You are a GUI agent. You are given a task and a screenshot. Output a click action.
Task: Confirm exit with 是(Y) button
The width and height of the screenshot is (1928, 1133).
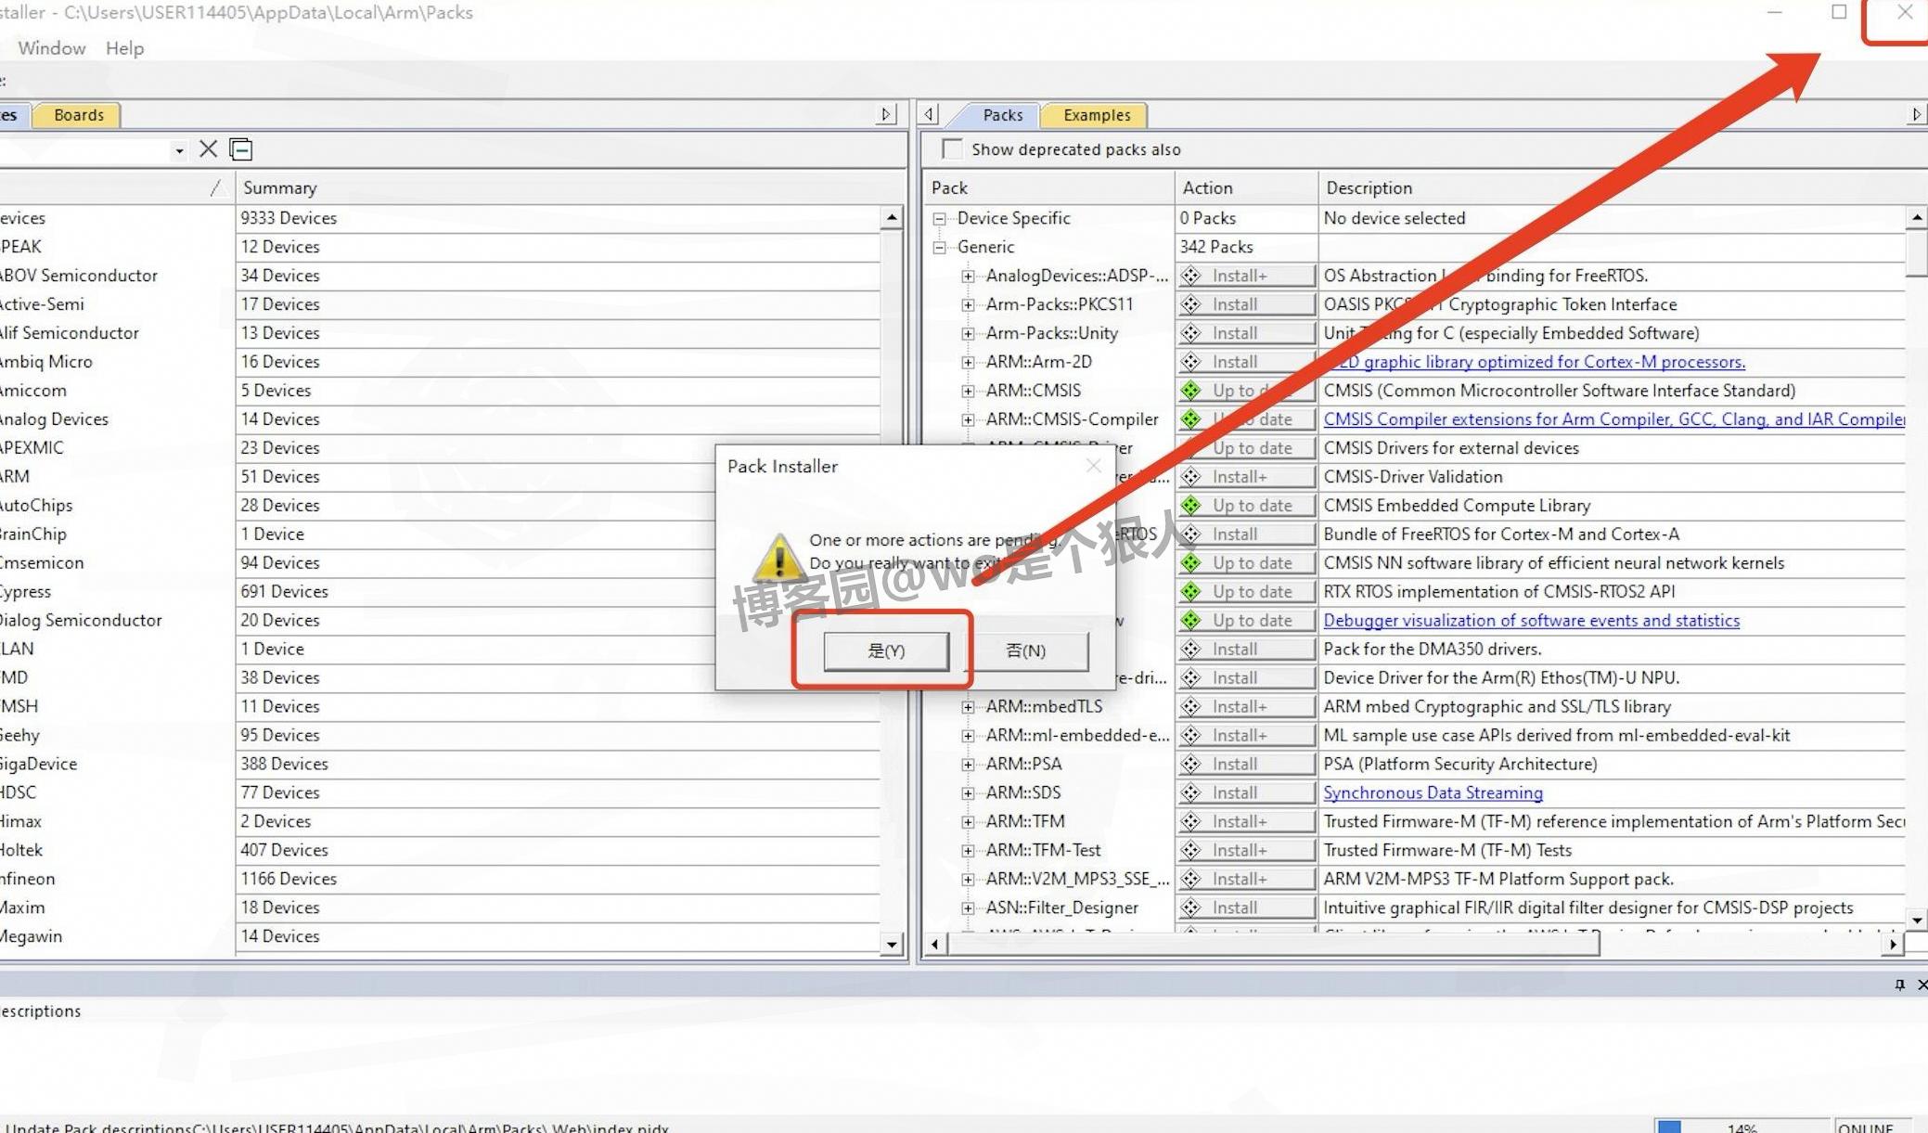(x=885, y=650)
